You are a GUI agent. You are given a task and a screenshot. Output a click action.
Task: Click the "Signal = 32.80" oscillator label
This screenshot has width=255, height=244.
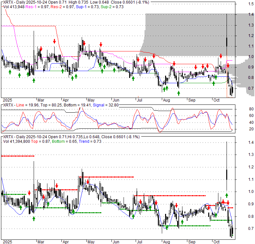(106, 105)
